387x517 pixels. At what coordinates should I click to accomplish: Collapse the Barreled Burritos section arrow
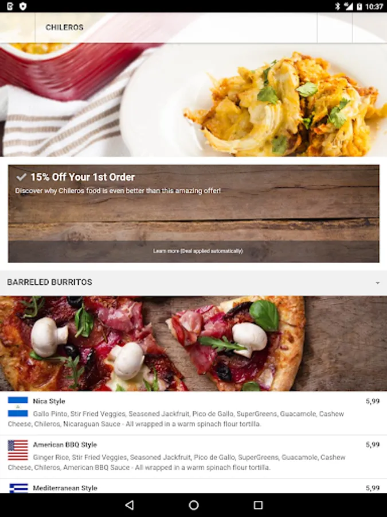377,283
